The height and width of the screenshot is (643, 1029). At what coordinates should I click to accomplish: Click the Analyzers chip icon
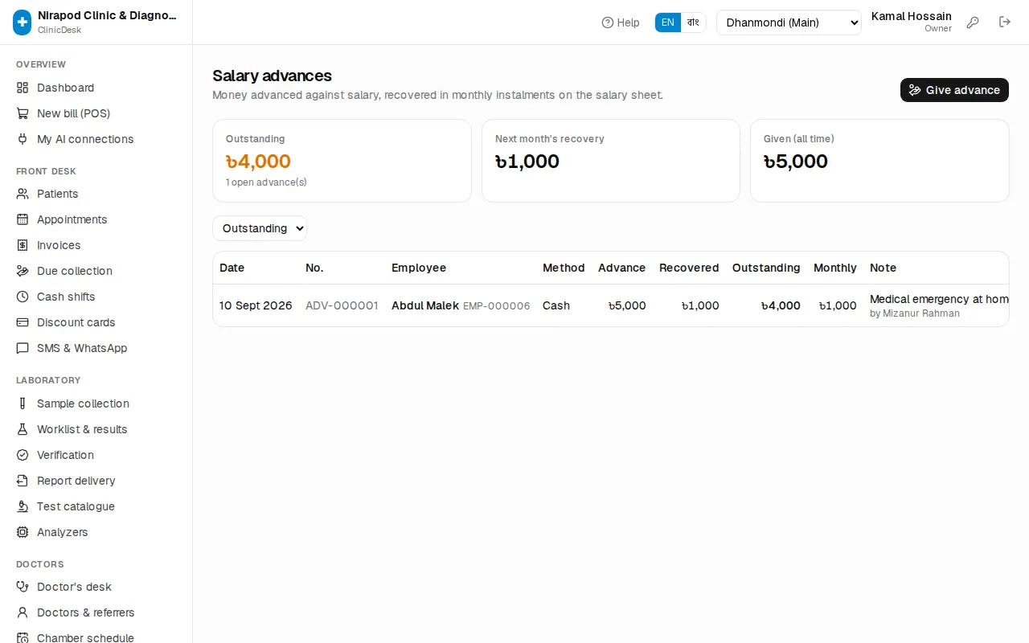pyautogui.click(x=23, y=532)
